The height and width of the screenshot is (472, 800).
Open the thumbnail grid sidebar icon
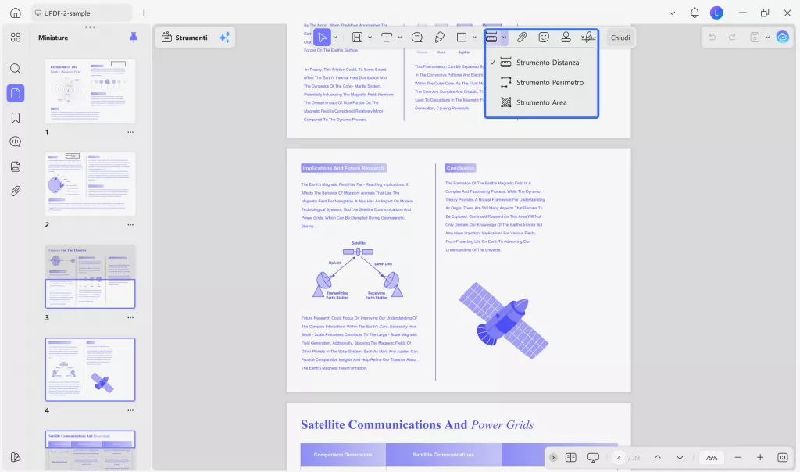point(16,38)
